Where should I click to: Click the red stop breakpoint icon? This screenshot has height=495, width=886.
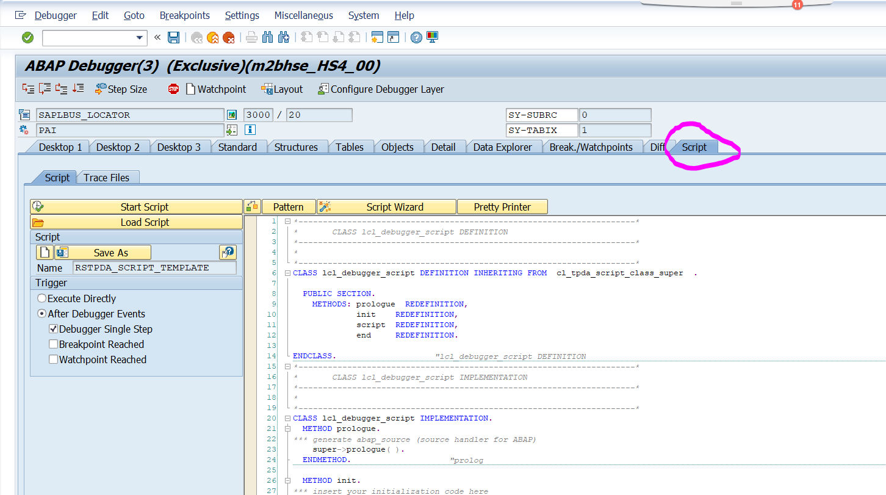(x=174, y=89)
